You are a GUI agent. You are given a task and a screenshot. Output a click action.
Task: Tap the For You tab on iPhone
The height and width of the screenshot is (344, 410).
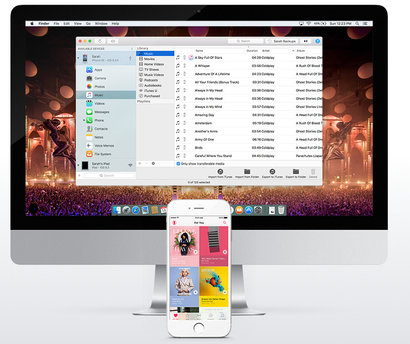(x=176, y=317)
